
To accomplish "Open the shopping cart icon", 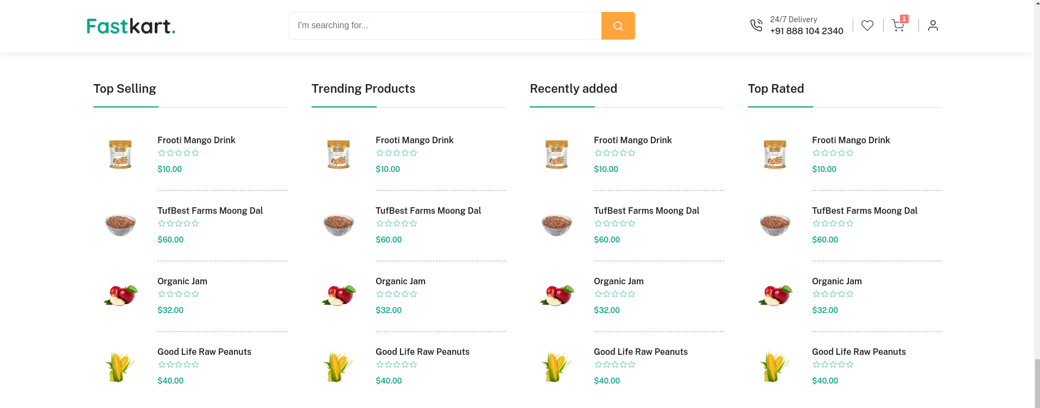I will point(898,25).
